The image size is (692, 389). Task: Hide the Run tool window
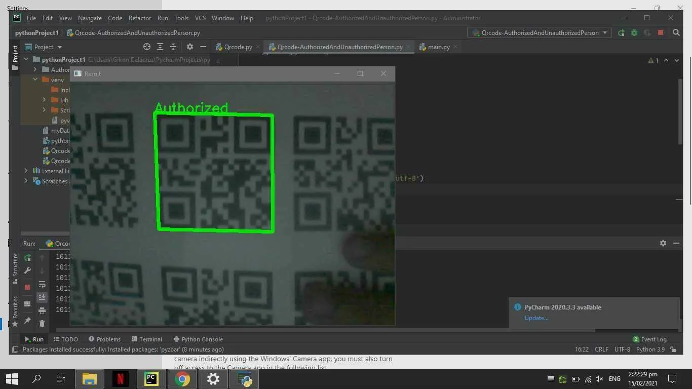point(676,243)
